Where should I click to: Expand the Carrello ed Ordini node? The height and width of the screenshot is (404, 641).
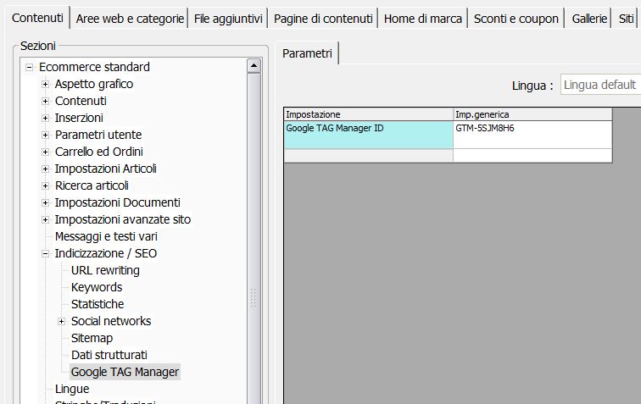[46, 152]
